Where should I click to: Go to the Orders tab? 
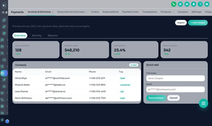[x=95, y=12]
